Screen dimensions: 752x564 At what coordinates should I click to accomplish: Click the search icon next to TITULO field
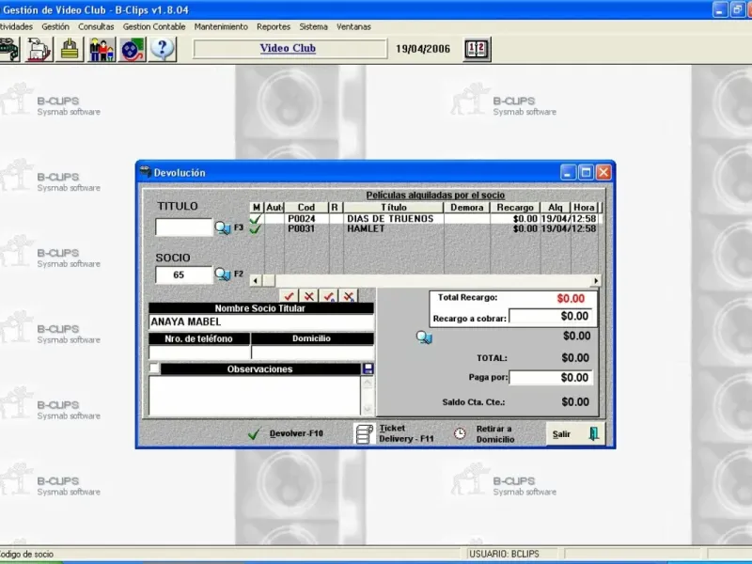click(x=223, y=227)
